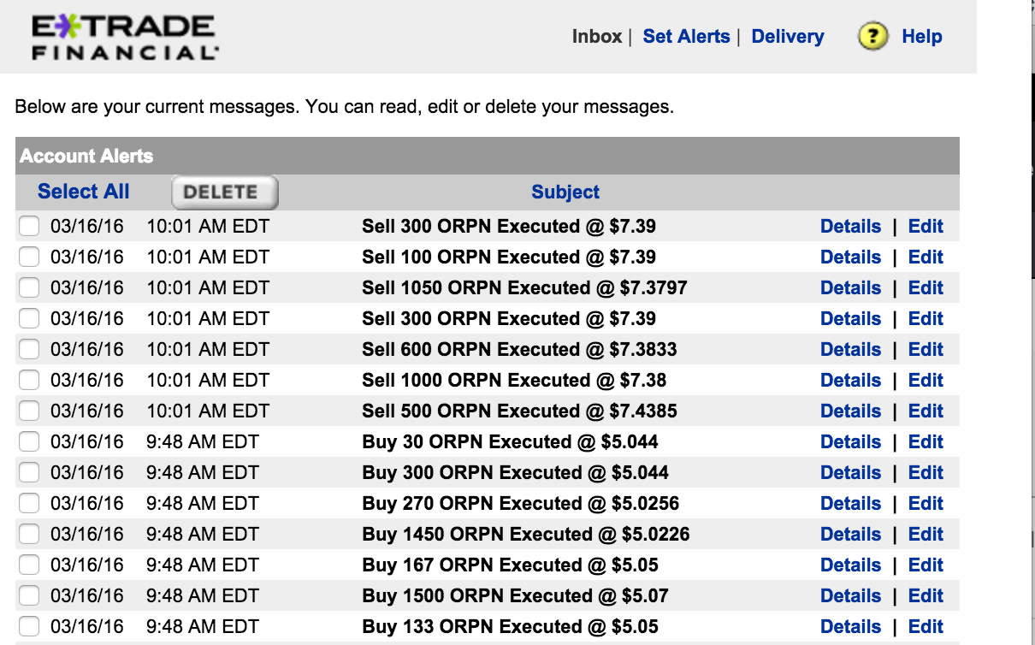This screenshot has width=1035, height=645.
Task: Edit the Sell 1000 ORPN alert
Action: [926, 381]
